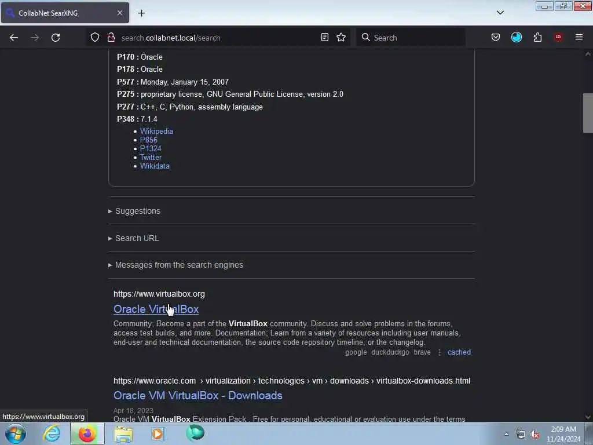The image size is (593, 445).
Task: Click the google engine label under the result
Action: [x=356, y=352]
